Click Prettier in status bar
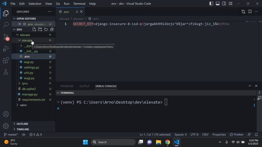 [x=237, y=134]
